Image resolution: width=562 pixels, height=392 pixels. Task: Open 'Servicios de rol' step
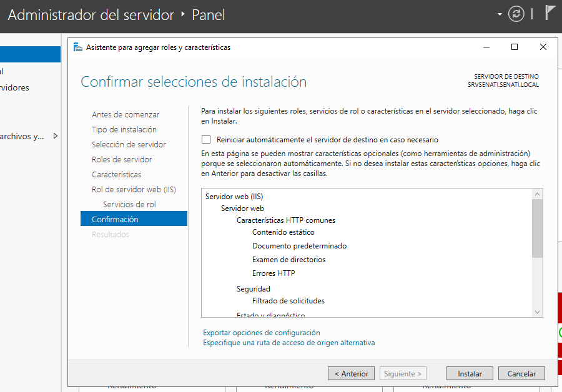tap(129, 204)
